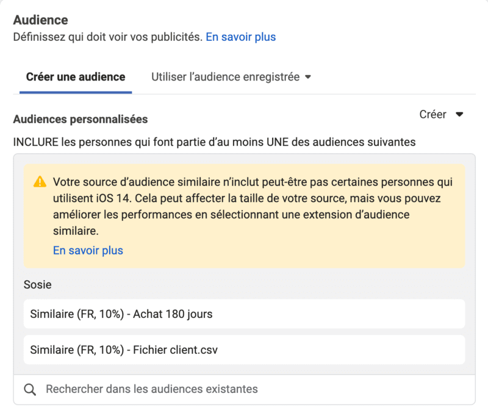Click the caret beside Utiliser l'audience enregistrée
The image size is (488, 410).
pos(308,77)
